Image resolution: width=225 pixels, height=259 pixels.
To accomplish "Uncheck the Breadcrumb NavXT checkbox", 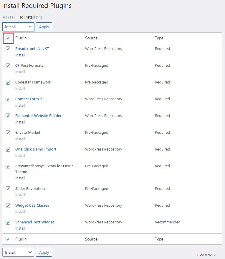I will [8, 49].
